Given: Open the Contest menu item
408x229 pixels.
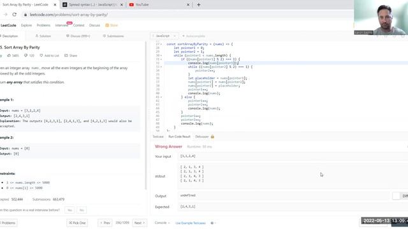Looking at the screenshot, I should [78, 25].
